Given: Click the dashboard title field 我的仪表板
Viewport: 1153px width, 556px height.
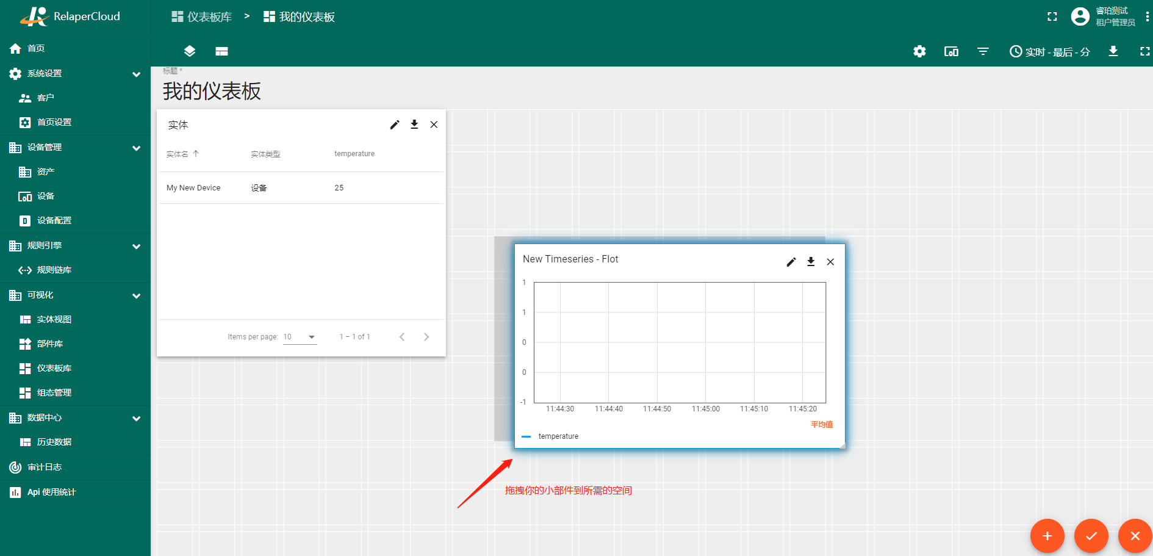Looking at the screenshot, I should pyautogui.click(x=212, y=91).
